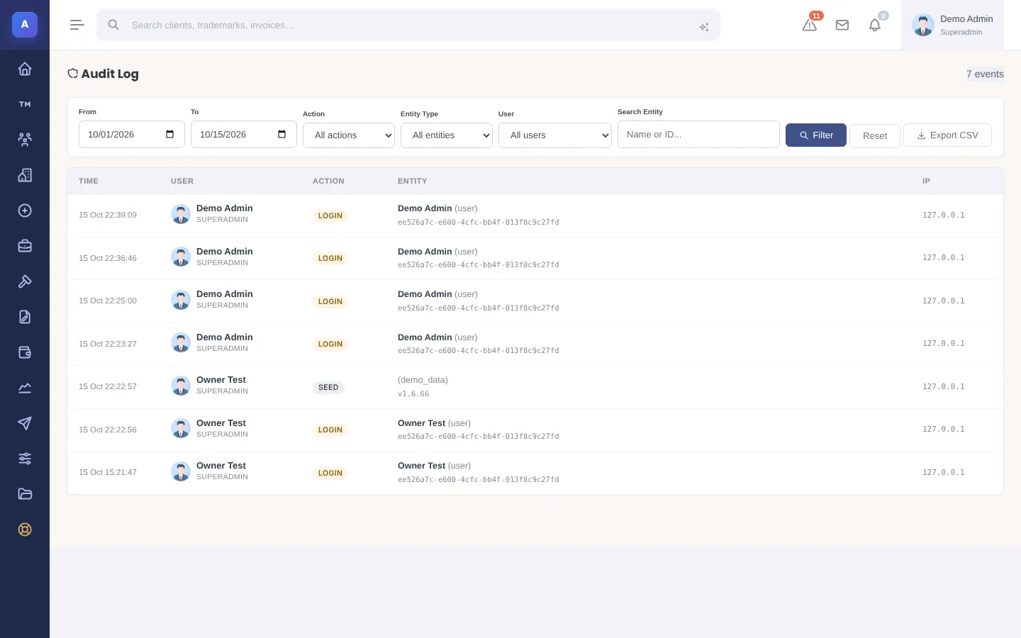The width and height of the screenshot is (1021, 638).
Task: Click the '(demo_data)' entity text
Action: tap(423, 380)
